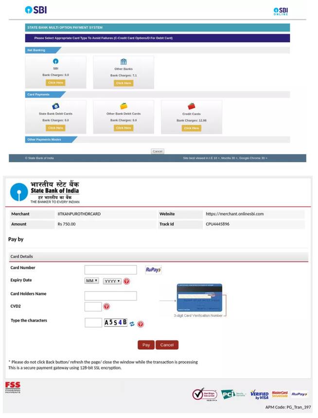Click the APM Code PG_Tran_397 text
This screenshot has width=318, height=418.
[x=288, y=407]
